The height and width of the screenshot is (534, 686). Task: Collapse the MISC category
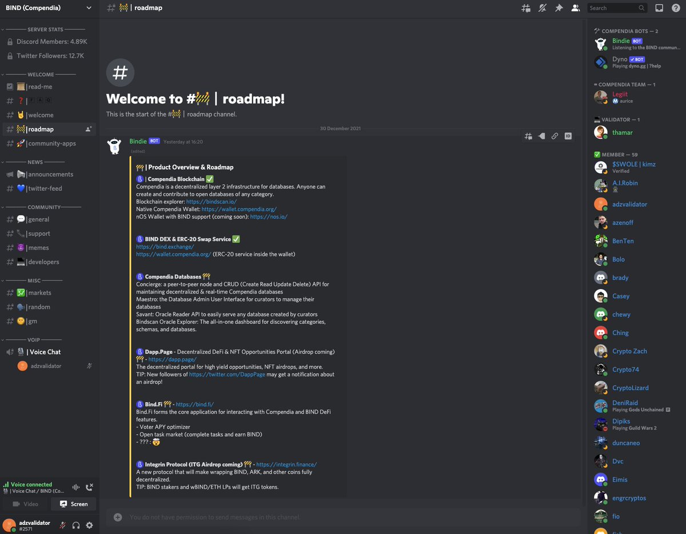(34, 280)
